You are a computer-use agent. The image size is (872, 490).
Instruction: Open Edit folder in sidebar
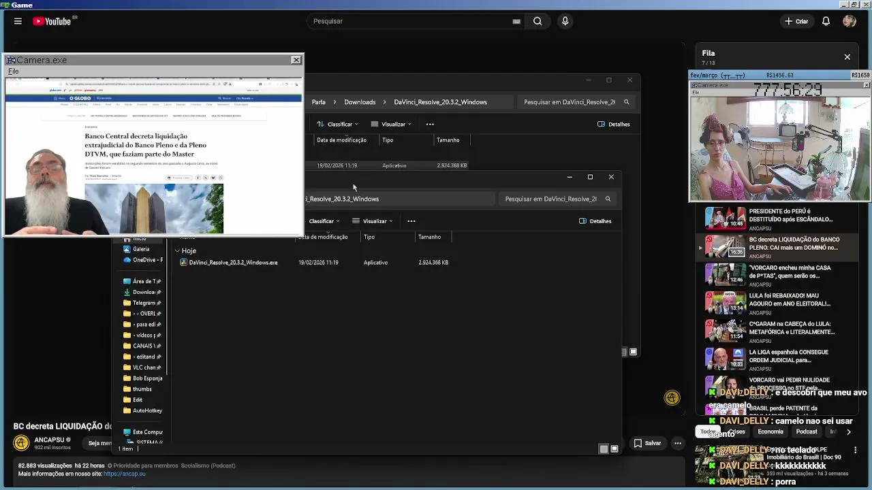pyautogui.click(x=134, y=400)
